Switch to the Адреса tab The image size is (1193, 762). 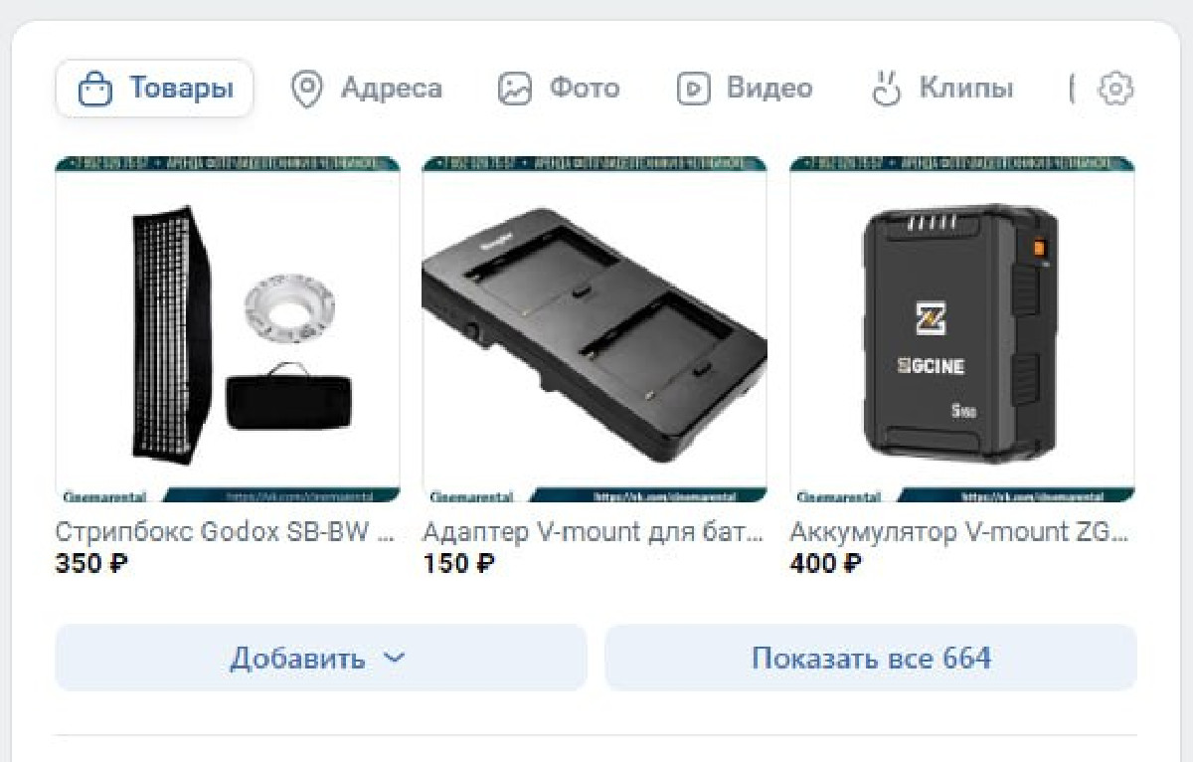point(366,90)
